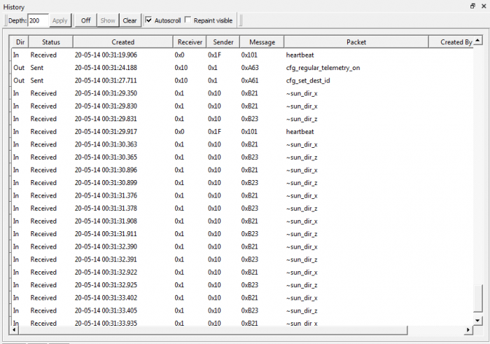490x344 pixels.
Task: Click the Apply depth button
Action: click(x=60, y=20)
